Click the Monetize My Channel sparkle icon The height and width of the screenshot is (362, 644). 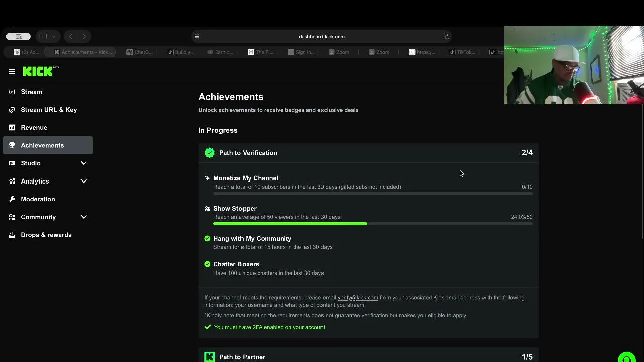pyautogui.click(x=207, y=178)
